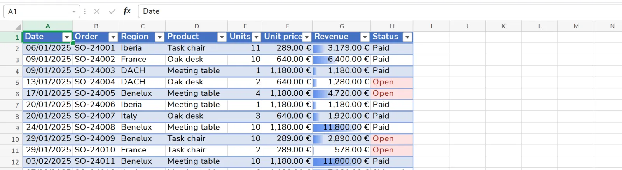Click the formula bar vertical dots handle

coord(85,11)
